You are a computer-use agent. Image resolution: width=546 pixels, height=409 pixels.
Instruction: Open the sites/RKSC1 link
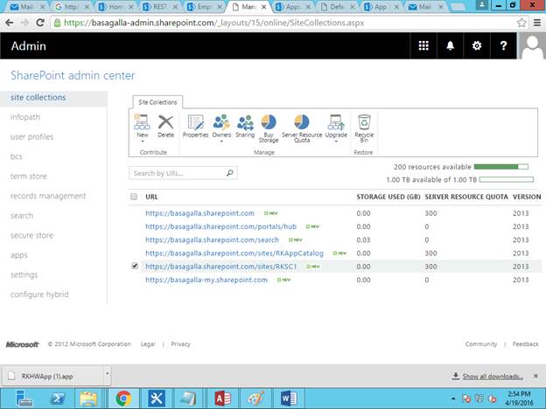tap(221, 267)
